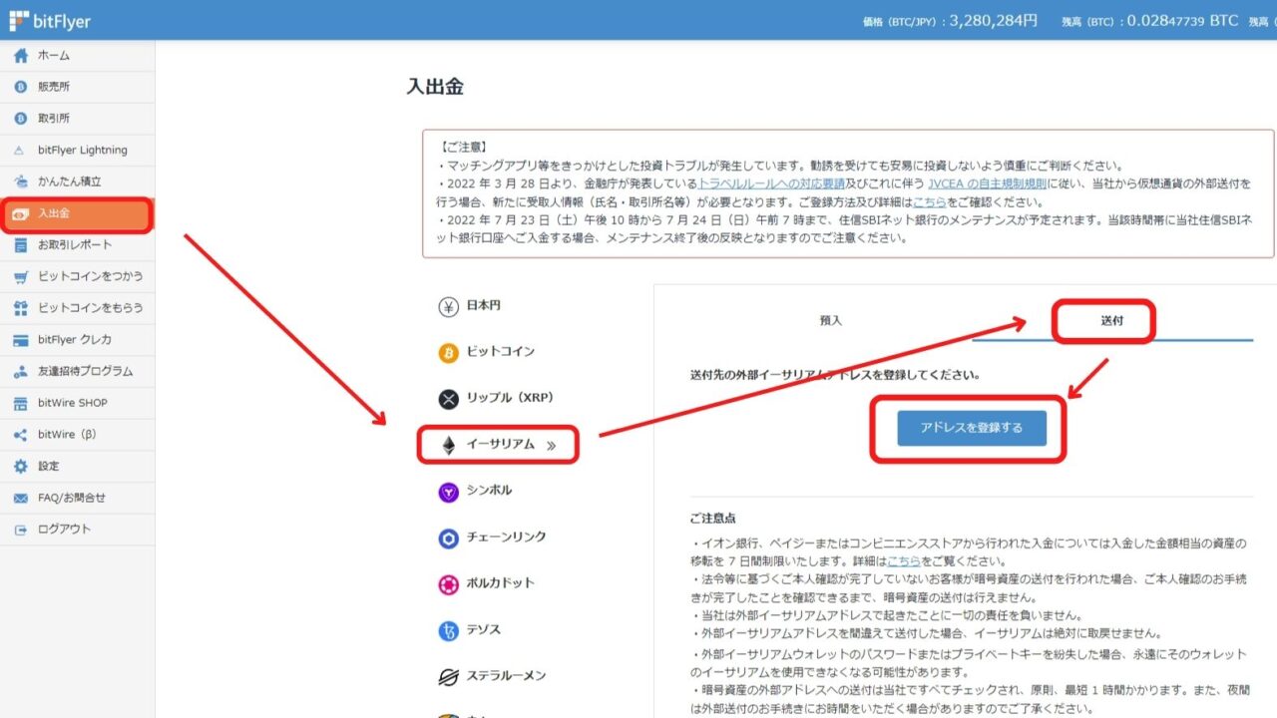Click the Chainlink hexagon icon

coord(449,538)
